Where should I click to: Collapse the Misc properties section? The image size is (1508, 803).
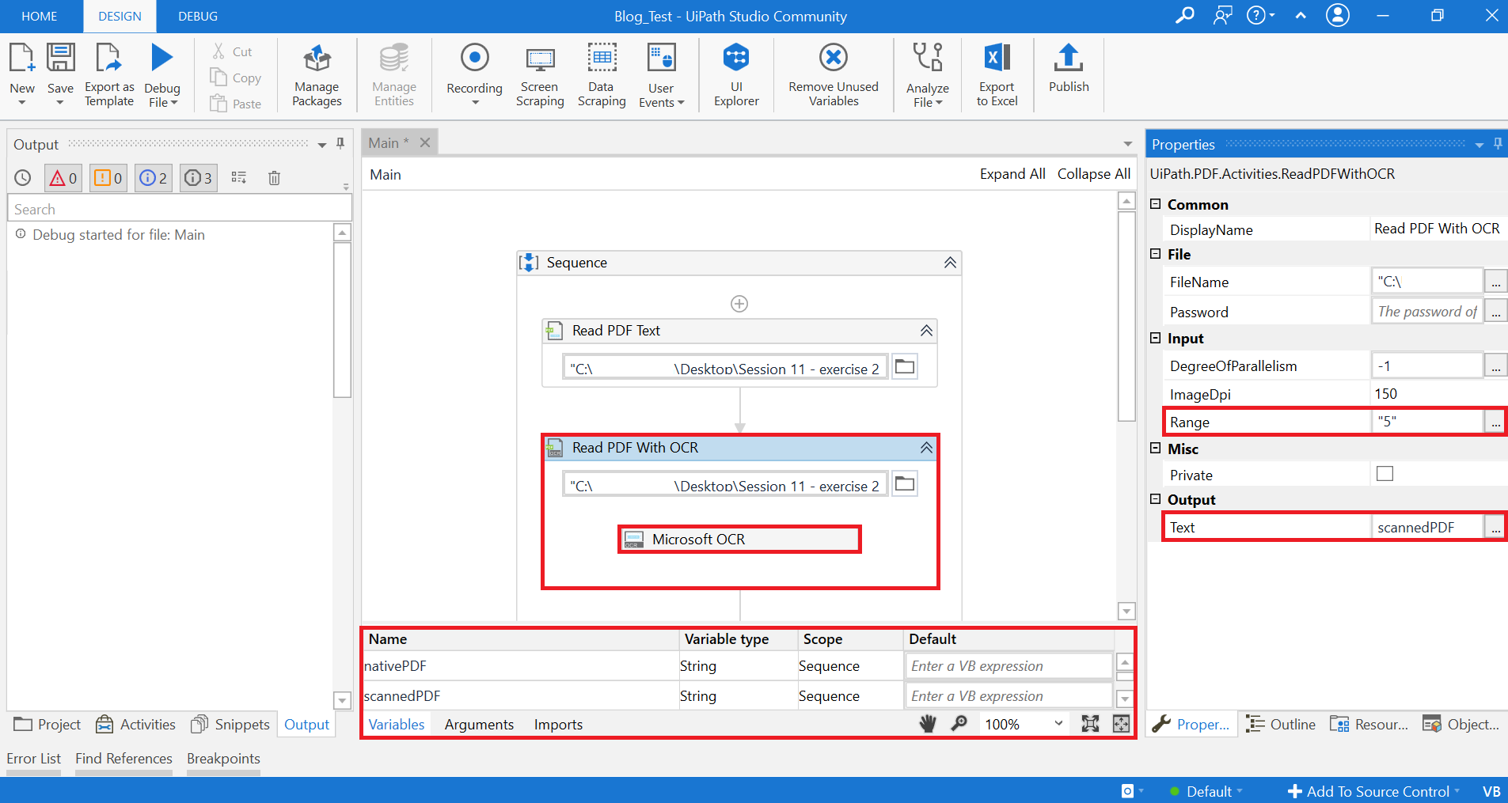click(1155, 449)
